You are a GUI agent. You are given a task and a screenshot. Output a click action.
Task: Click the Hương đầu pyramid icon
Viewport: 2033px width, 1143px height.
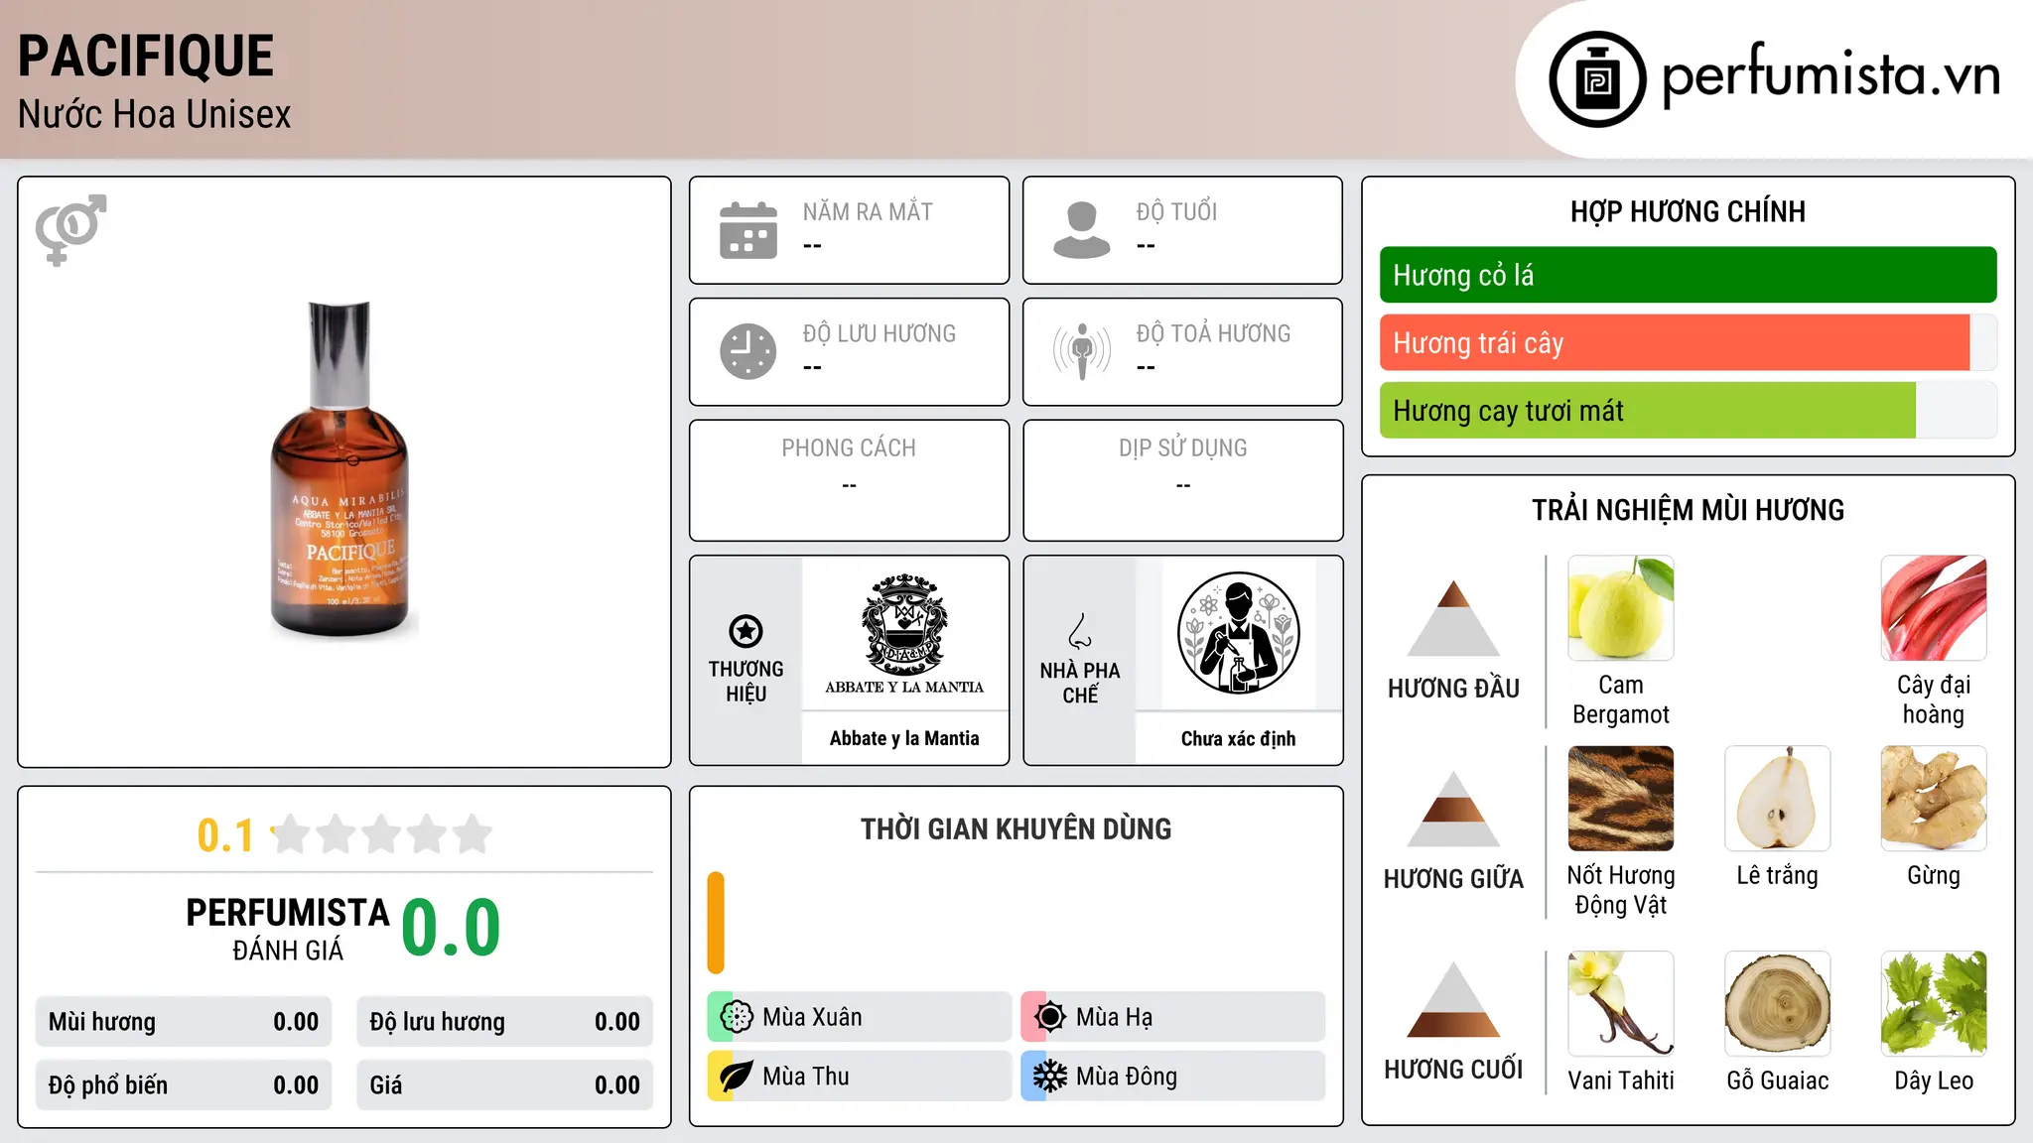click(1453, 618)
